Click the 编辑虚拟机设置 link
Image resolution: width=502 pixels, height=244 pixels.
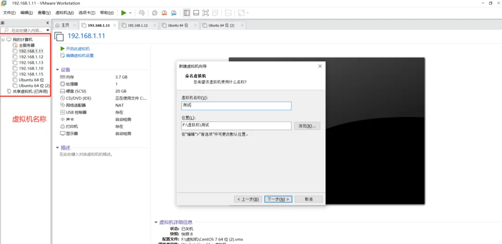(80, 55)
